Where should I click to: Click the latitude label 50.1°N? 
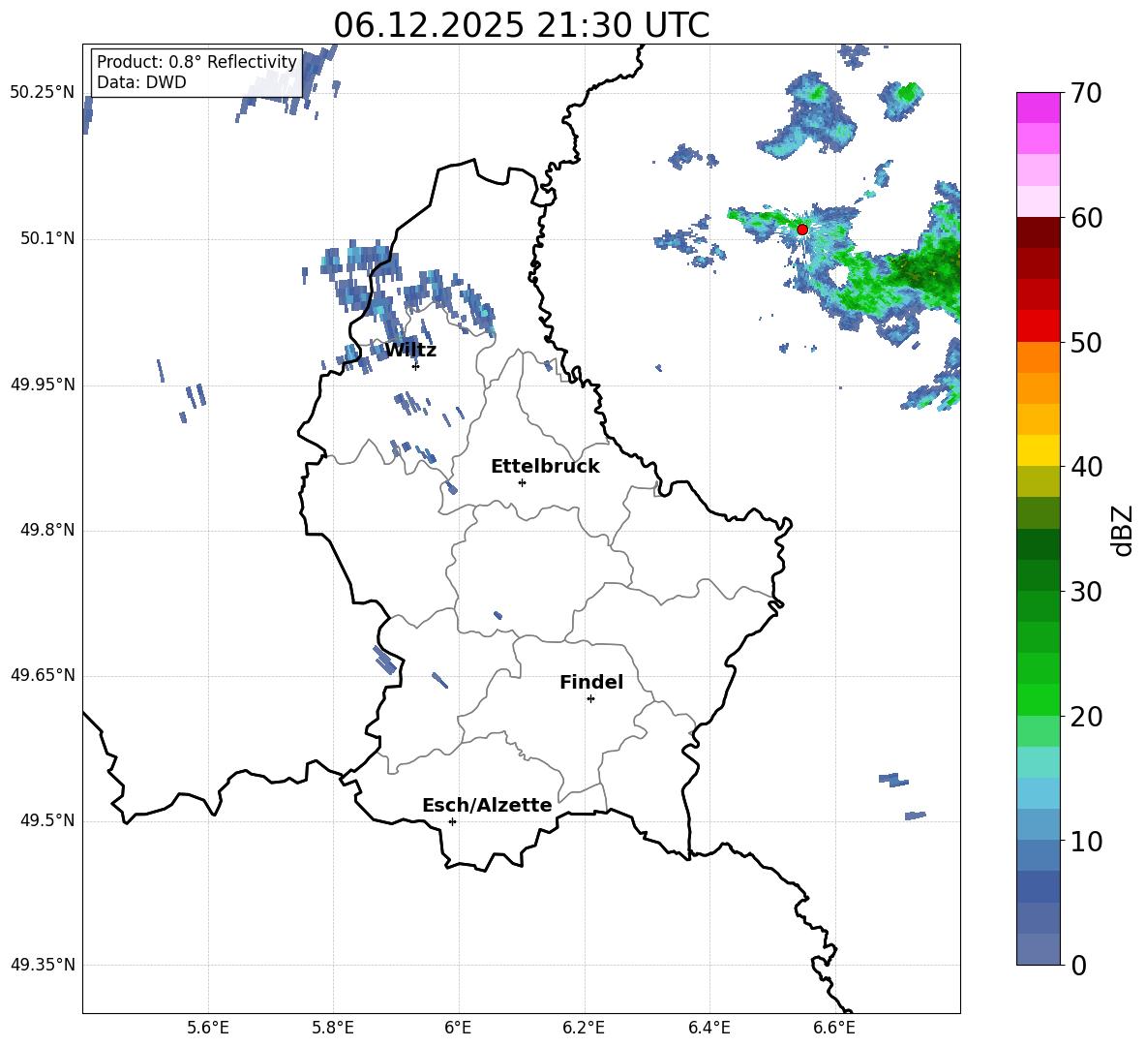[47, 239]
